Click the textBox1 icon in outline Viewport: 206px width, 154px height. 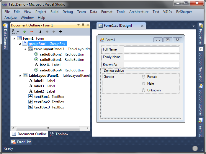[x=30, y=96]
